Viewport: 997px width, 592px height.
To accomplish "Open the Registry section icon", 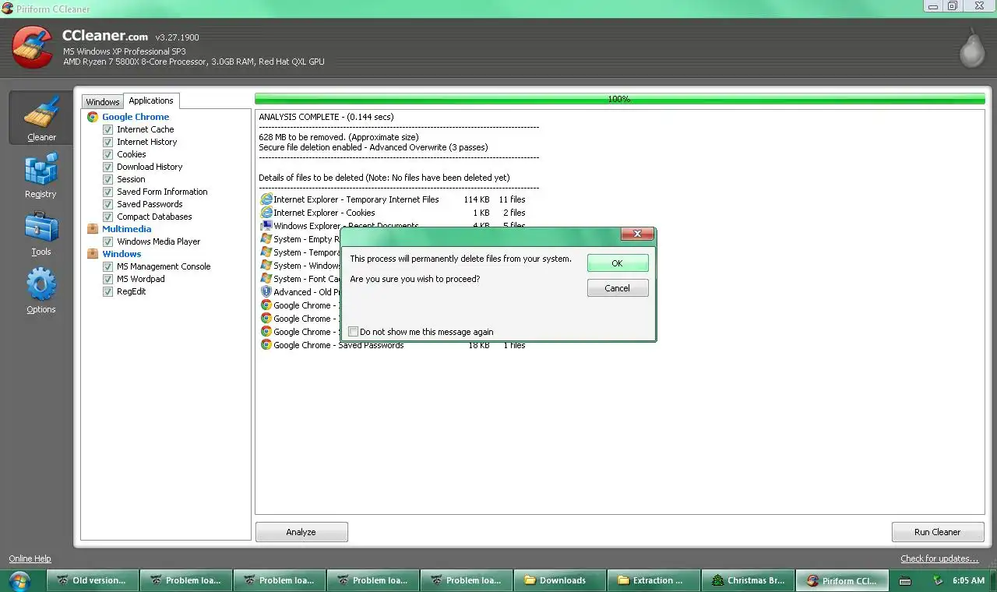I will [41, 169].
